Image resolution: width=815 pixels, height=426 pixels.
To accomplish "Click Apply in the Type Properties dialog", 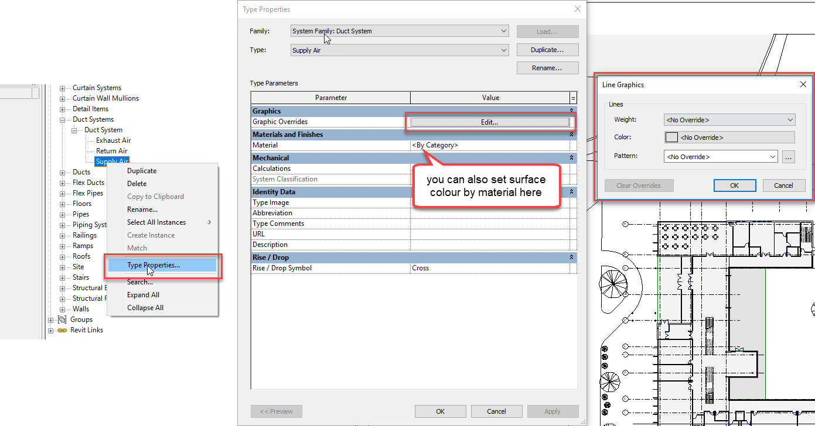I will [x=553, y=411].
